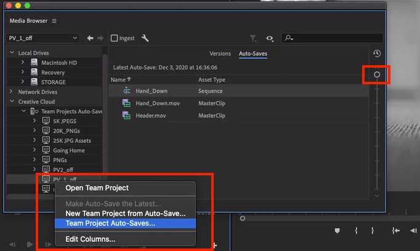Expand the Going Home team project

[x=34, y=150]
